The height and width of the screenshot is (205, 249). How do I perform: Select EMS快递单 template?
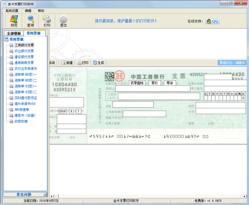pos(22,110)
